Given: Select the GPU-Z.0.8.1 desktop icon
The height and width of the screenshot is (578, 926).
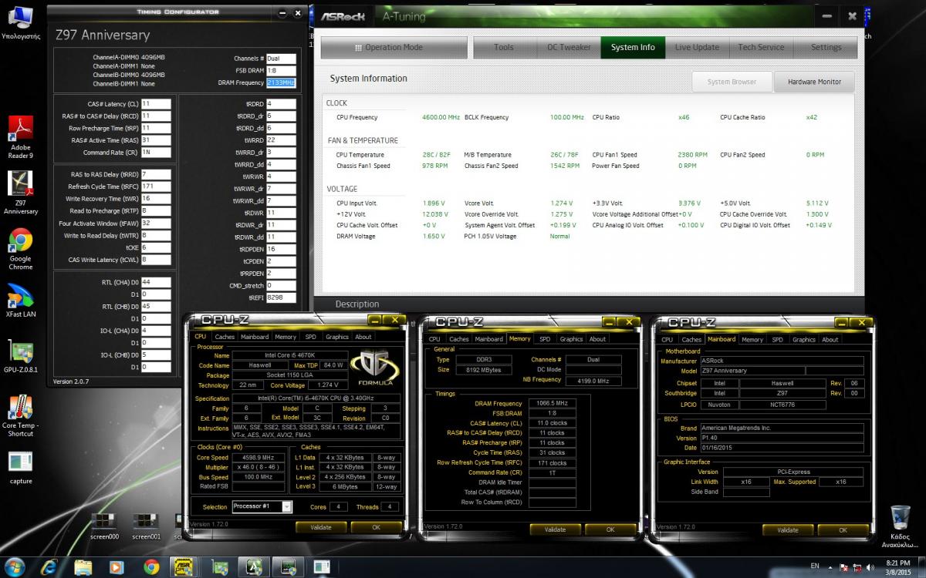Looking at the screenshot, I should 20,356.
